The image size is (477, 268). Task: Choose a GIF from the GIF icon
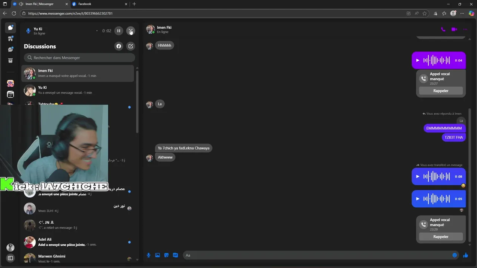pos(175,255)
